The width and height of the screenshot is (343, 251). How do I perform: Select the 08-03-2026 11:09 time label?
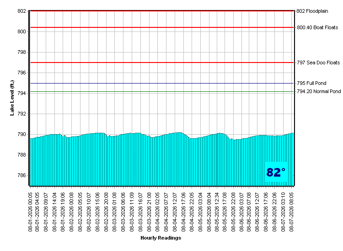tap(132, 212)
